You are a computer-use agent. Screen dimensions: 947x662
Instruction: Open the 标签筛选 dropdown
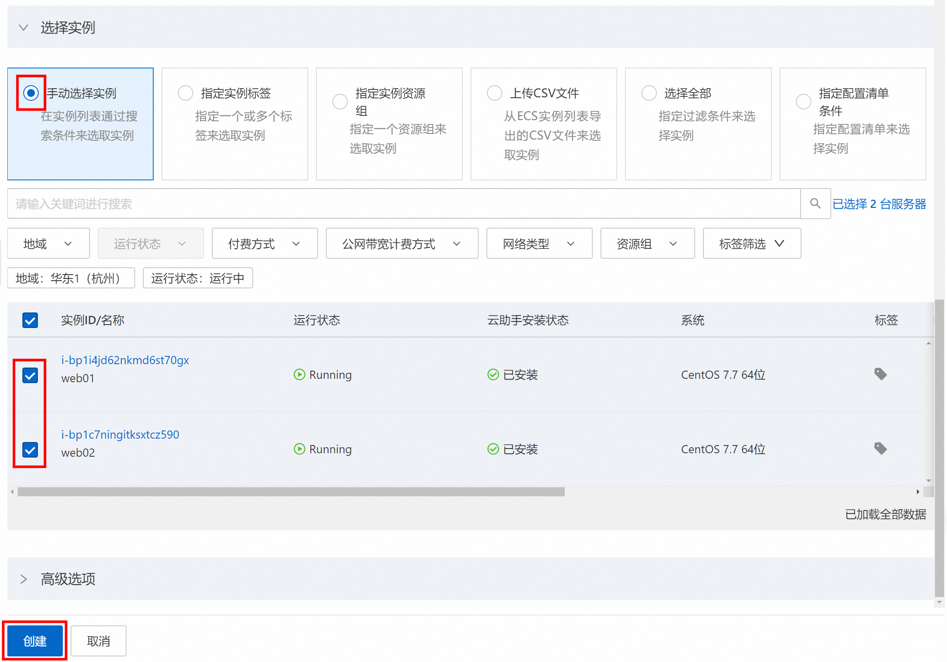point(752,244)
